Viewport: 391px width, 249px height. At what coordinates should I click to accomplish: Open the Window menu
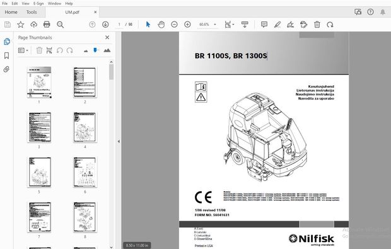[x=54, y=4]
